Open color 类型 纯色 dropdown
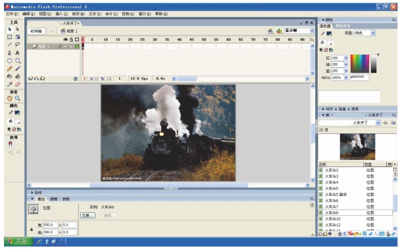 tap(373, 33)
